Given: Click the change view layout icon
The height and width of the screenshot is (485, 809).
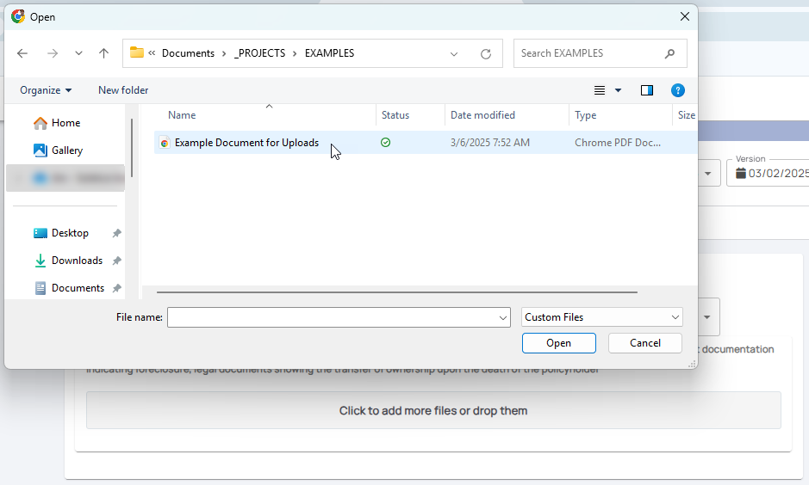Looking at the screenshot, I should coord(601,90).
